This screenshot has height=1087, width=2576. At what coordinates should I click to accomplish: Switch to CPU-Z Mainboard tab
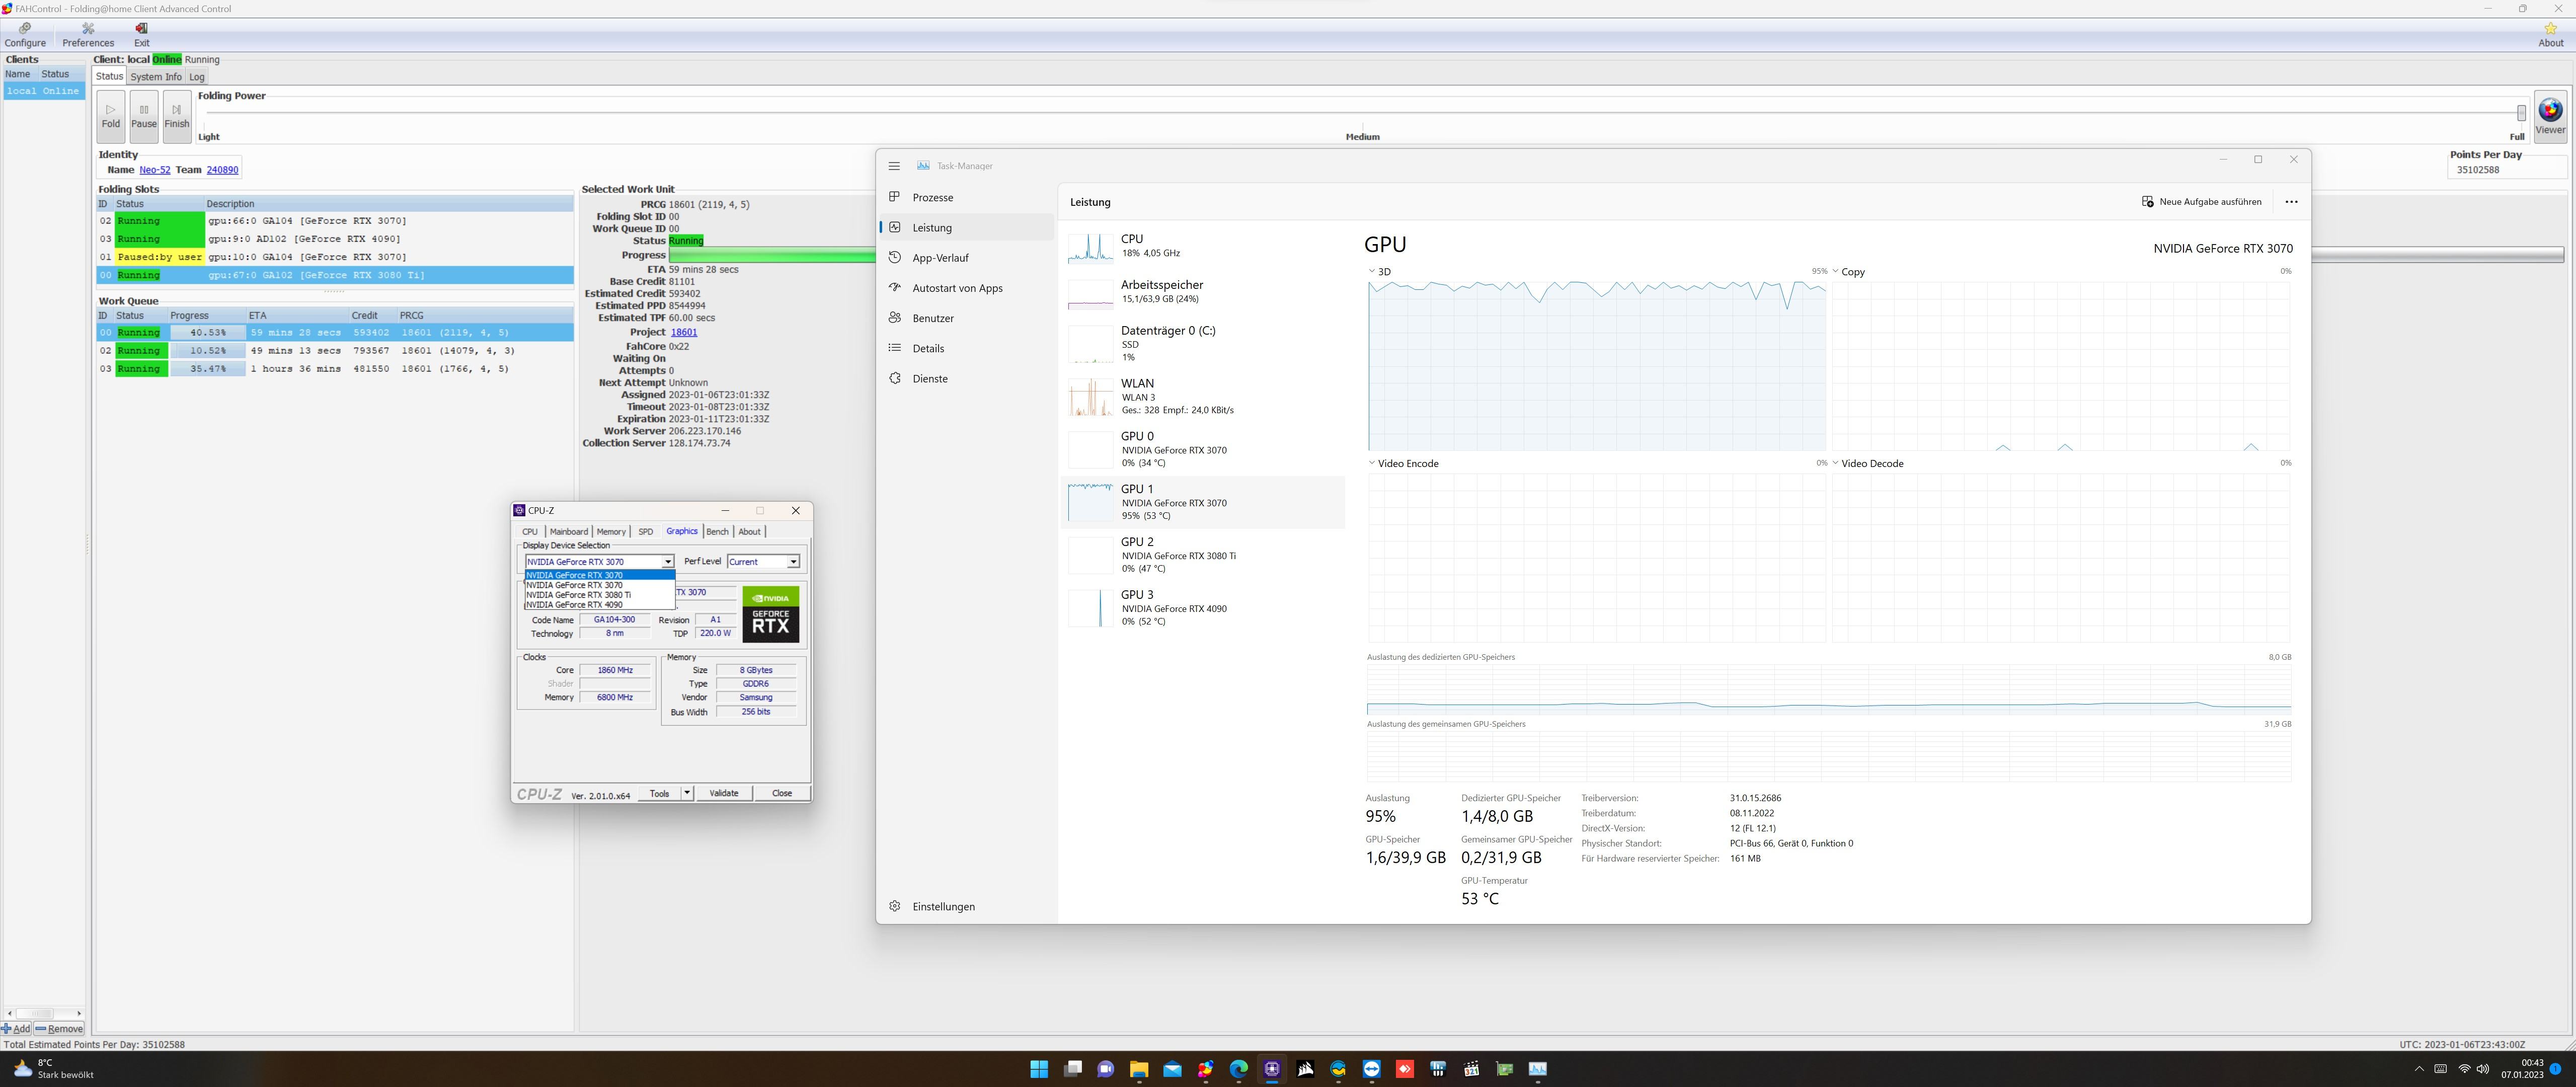coord(568,532)
